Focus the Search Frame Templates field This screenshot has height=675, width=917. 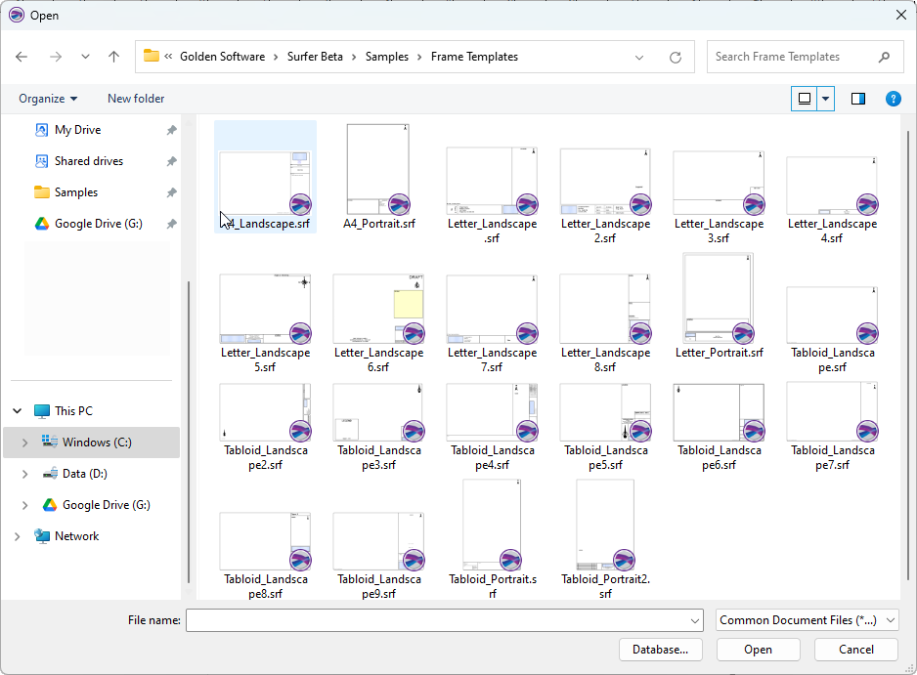(805, 57)
